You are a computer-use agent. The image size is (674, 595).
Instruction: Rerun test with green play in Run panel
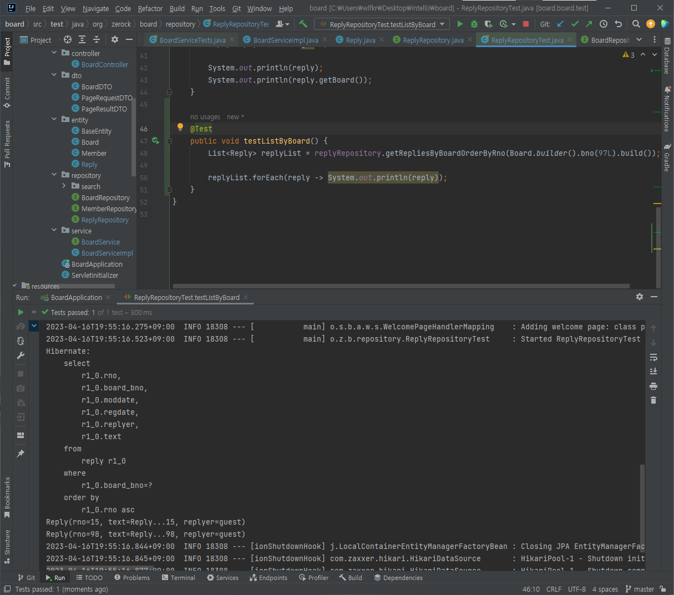point(21,312)
